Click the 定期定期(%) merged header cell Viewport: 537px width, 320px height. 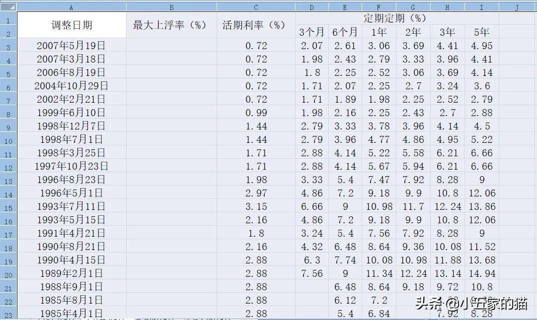click(397, 18)
